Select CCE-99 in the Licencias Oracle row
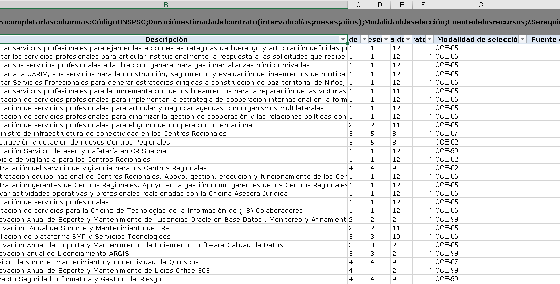Viewport: 560px width, 284px height. [x=480, y=219]
